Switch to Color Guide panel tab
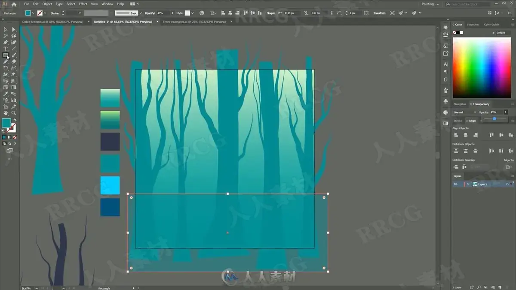The height and width of the screenshot is (290, 516). click(491, 24)
